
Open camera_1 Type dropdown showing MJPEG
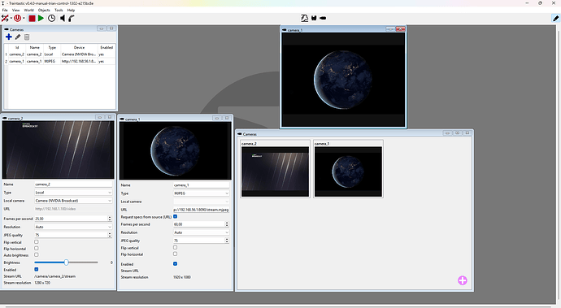(x=201, y=193)
